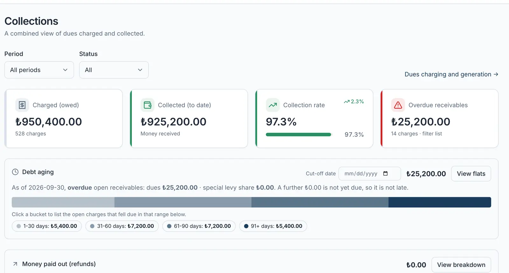The width and height of the screenshot is (509, 273).
Task: Focus the Cut-off date input field
Action: point(370,174)
